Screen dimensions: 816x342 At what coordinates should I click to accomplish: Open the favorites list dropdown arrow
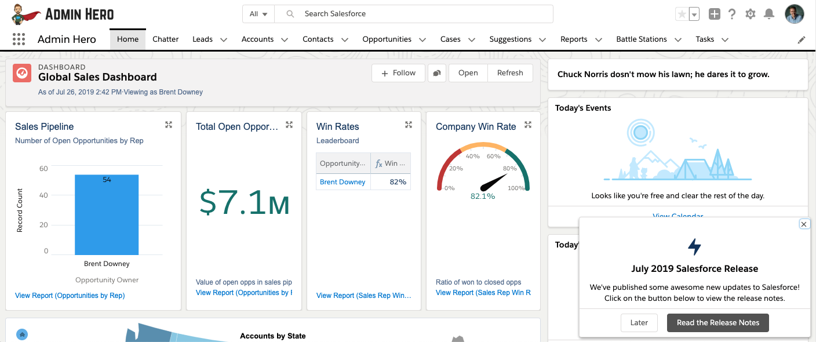(694, 14)
